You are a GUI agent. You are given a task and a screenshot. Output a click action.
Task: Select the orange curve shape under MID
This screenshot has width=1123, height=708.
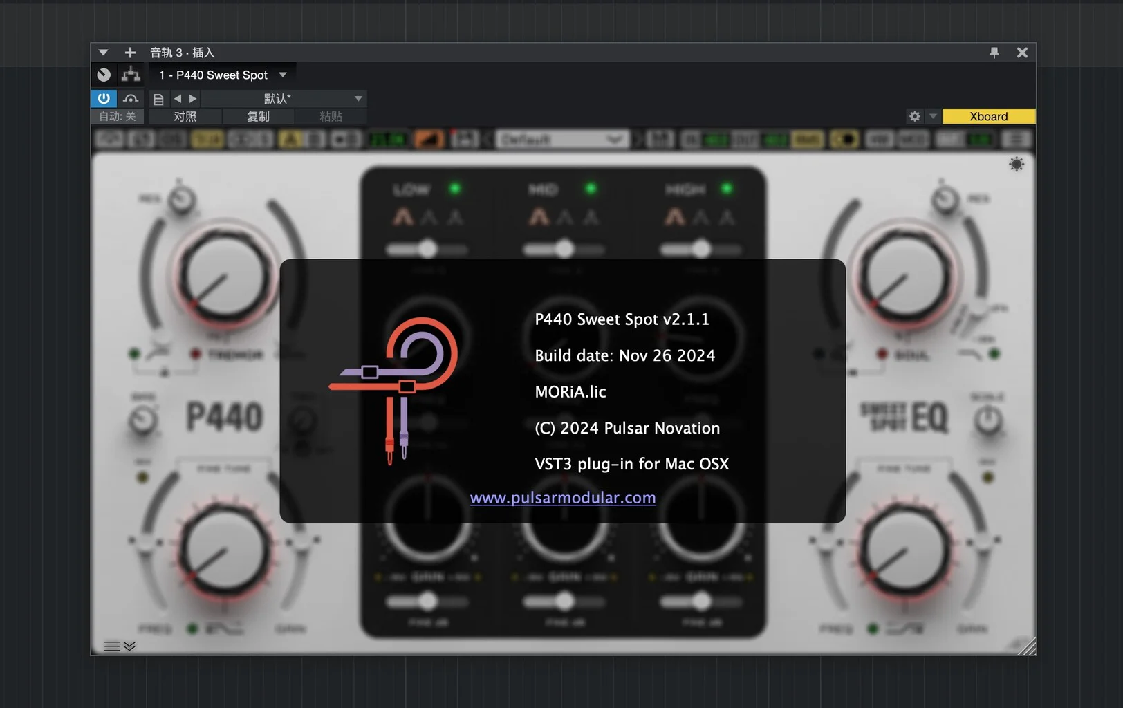pos(538,217)
